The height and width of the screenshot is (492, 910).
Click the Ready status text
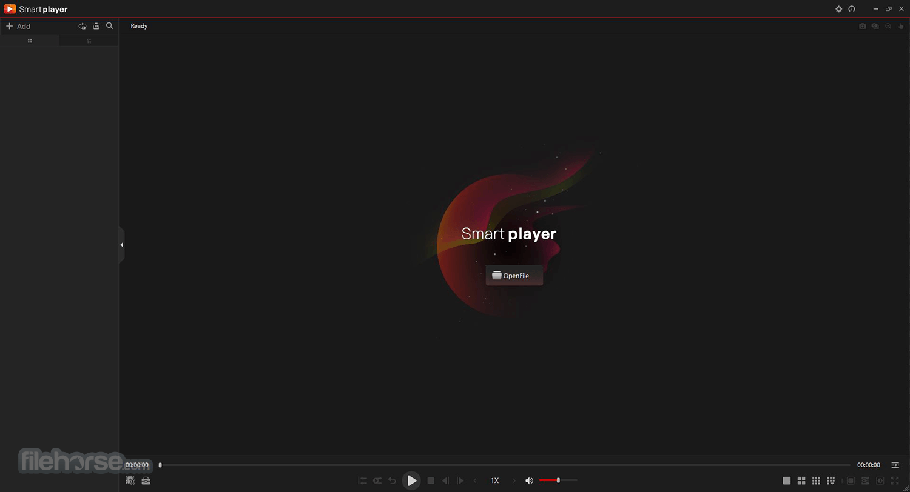coord(139,26)
